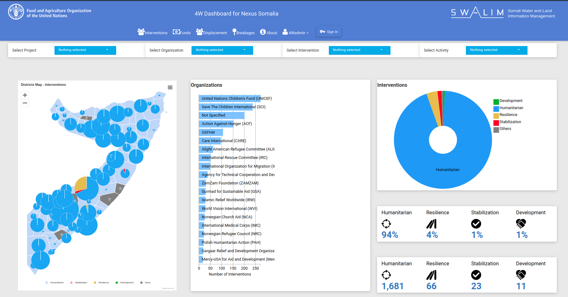Image resolution: width=568 pixels, height=297 pixels.
Task: Zoom in on the districts map
Action: [x=25, y=95]
